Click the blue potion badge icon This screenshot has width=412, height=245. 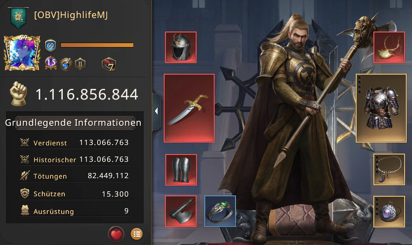[66, 64]
